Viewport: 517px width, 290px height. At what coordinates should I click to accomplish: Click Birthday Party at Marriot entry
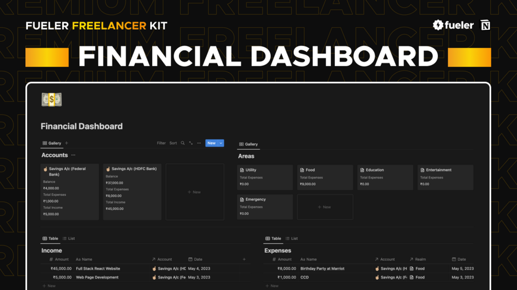point(322,268)
